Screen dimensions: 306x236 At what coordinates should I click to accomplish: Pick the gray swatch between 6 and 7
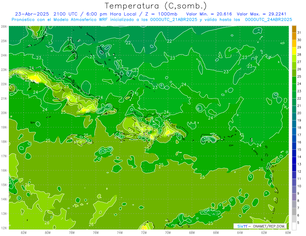[x=294, y=212]
